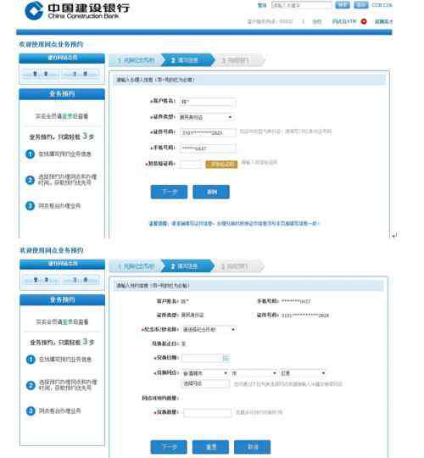Select the step 3 tab in lower wizard
The image size is (424, 458).
click(238, 266)
